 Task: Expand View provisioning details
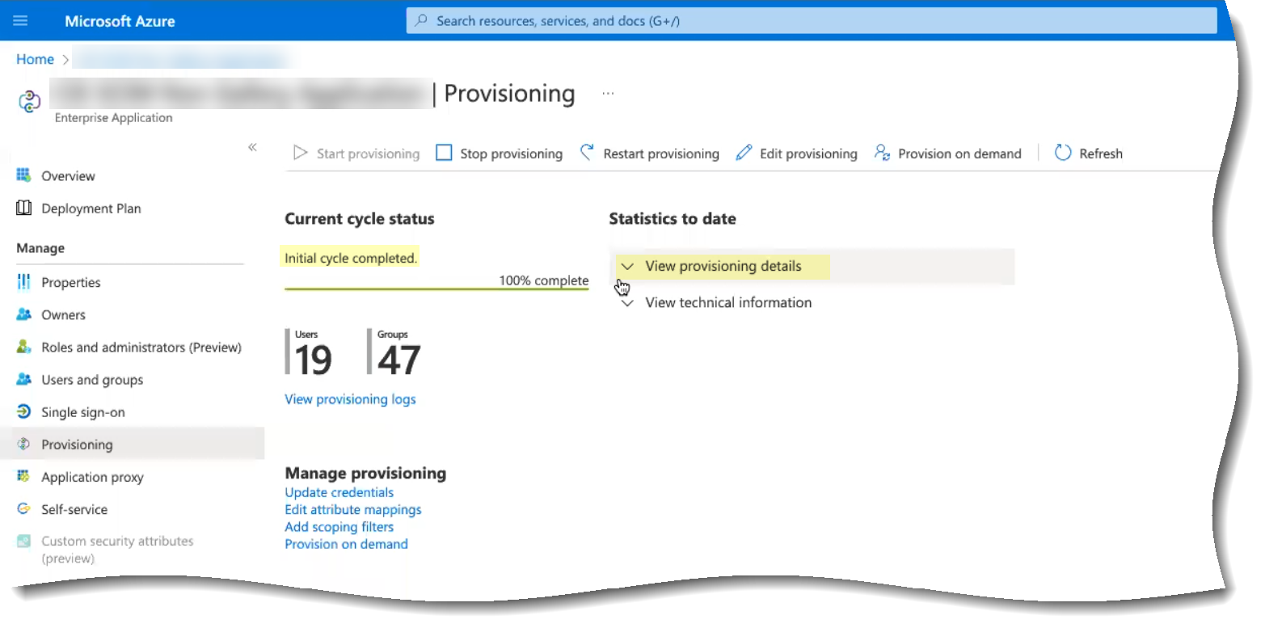click(x=723, y=266)
